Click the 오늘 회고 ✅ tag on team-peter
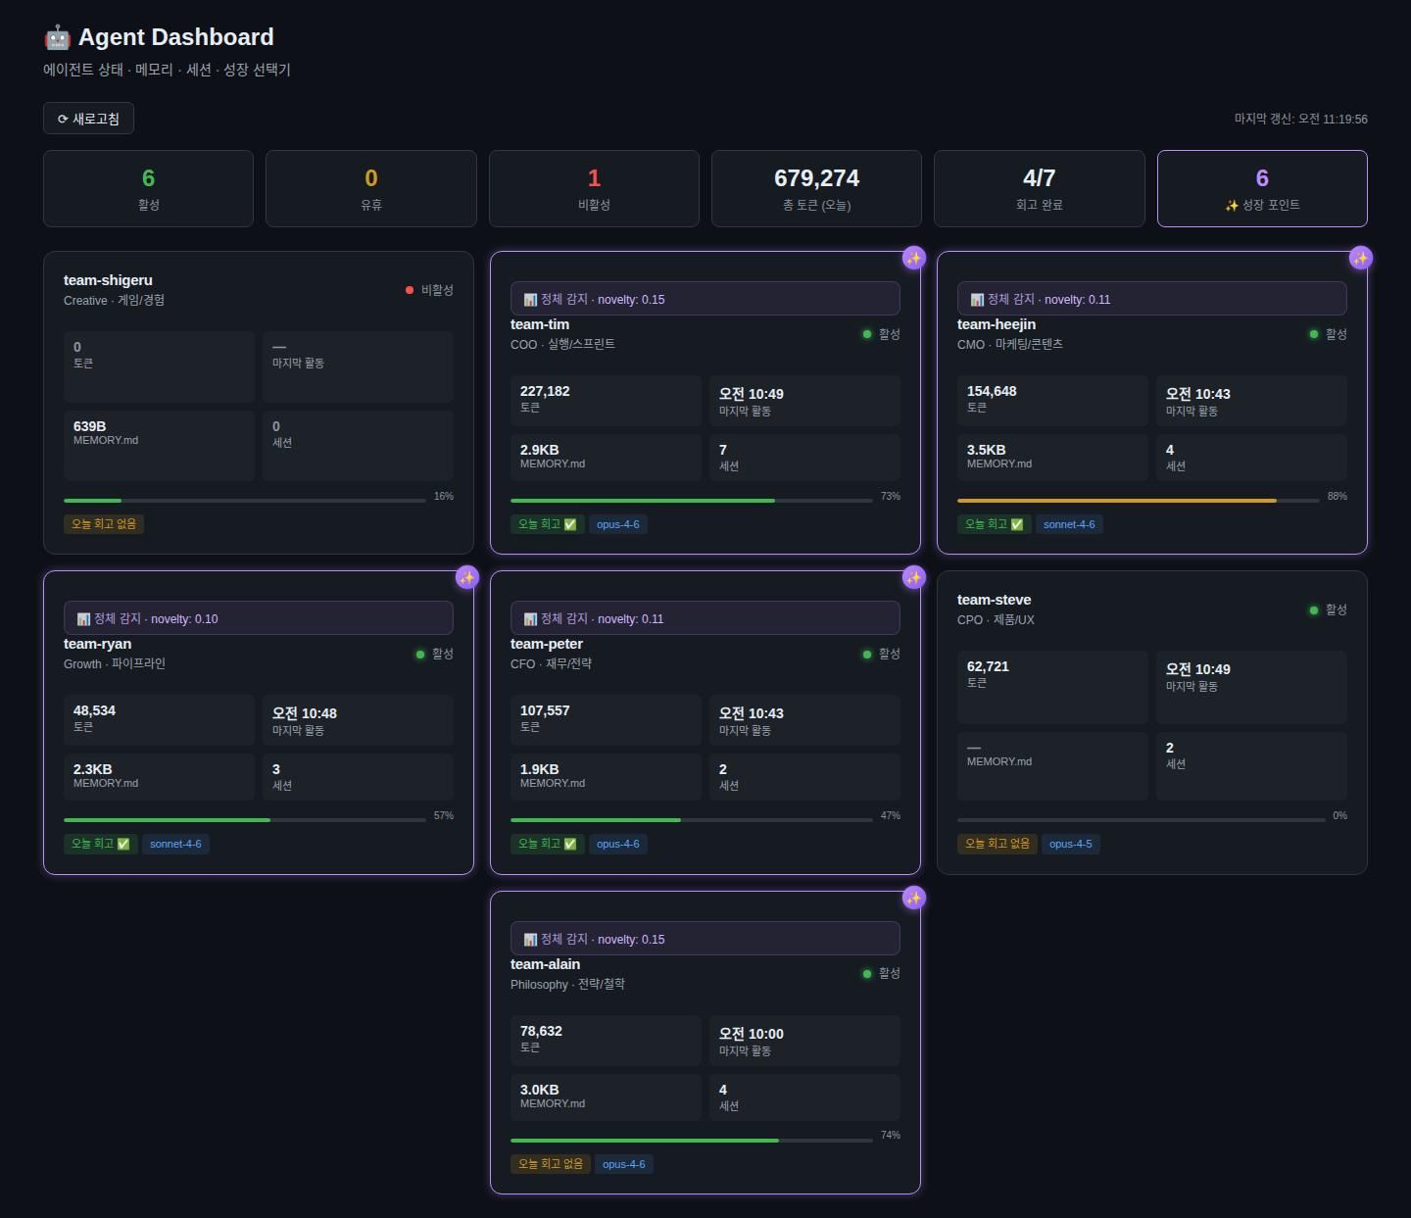Viewport: 1411px width, 1218px height. 546,844
